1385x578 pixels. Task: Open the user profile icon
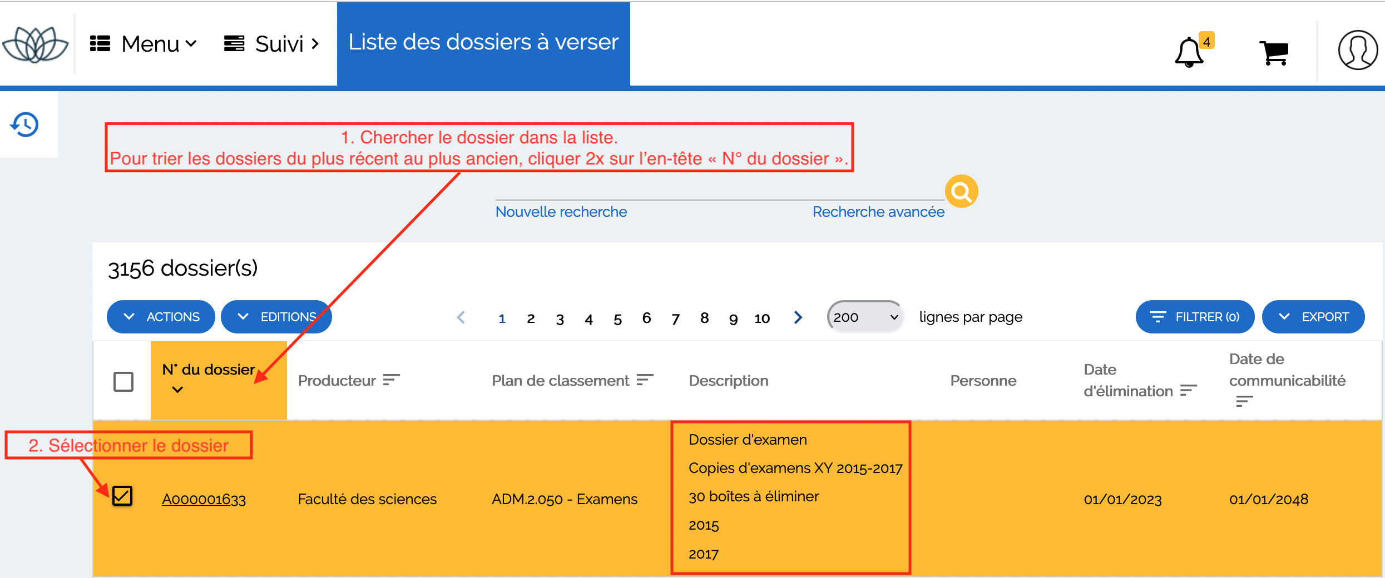pyautogui.click(x=1357, y=50)
